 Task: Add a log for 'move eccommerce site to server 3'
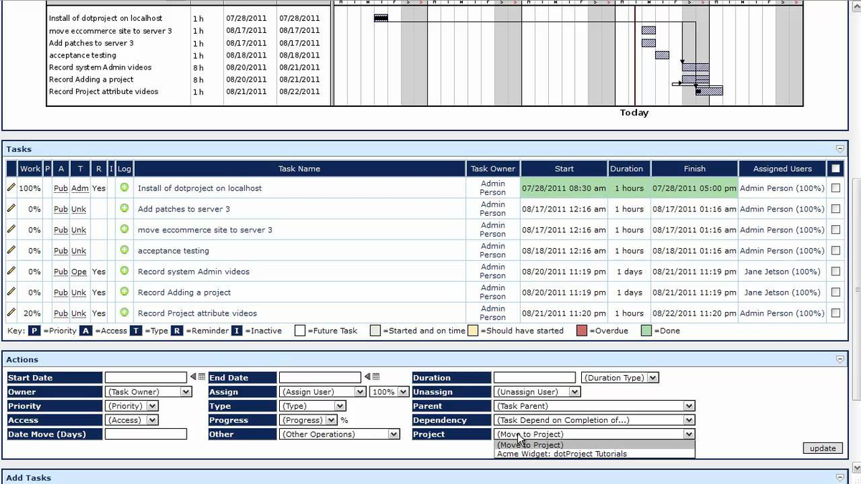tap(124, 229)
